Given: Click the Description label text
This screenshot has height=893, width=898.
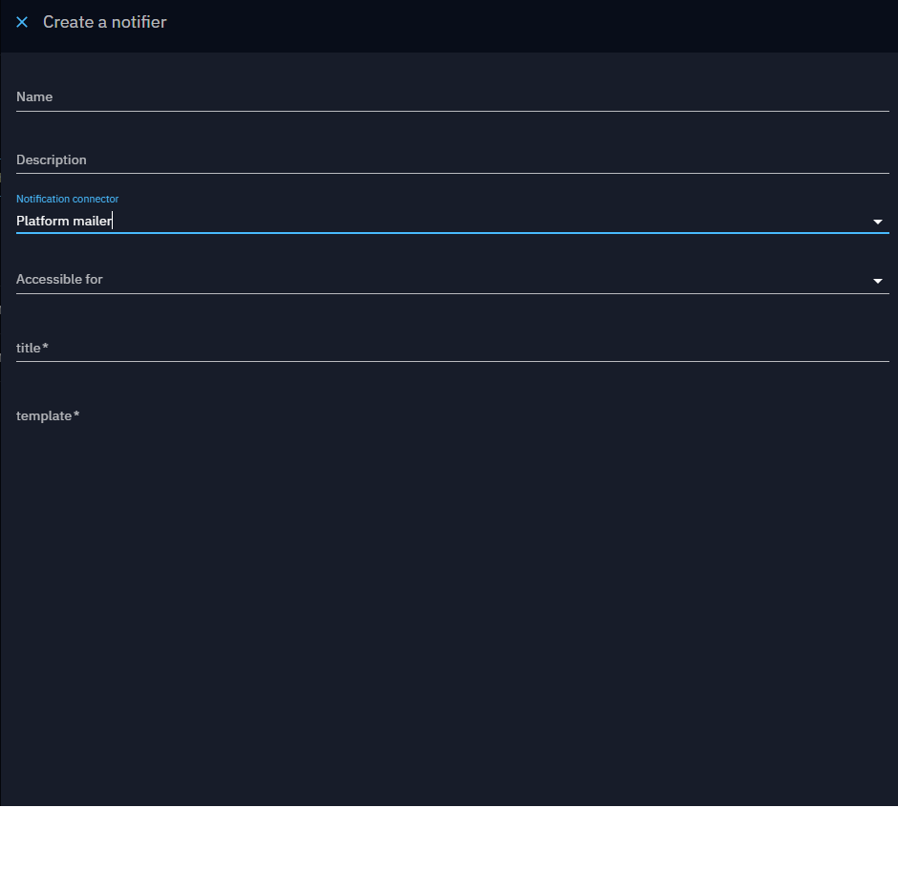Looking at the screenshot, I should tap(52, 160).
